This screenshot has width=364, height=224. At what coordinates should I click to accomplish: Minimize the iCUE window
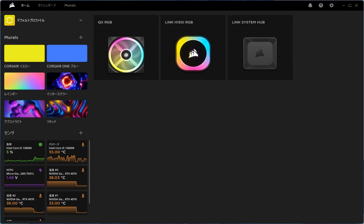pyautogui.click(x=344, y=5)
